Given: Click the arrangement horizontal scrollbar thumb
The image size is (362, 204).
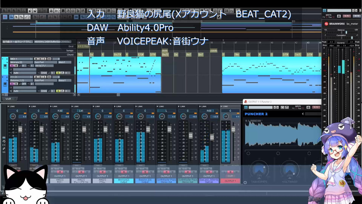Looking at the screenshot, I should pos(118,94).
